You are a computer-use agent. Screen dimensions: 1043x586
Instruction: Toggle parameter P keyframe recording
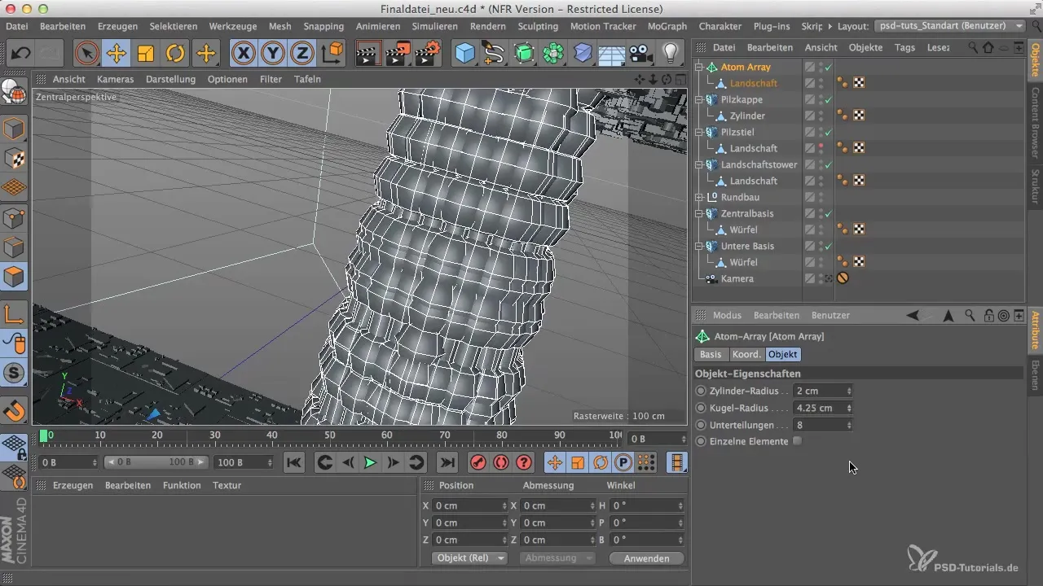tap(623, 462)
